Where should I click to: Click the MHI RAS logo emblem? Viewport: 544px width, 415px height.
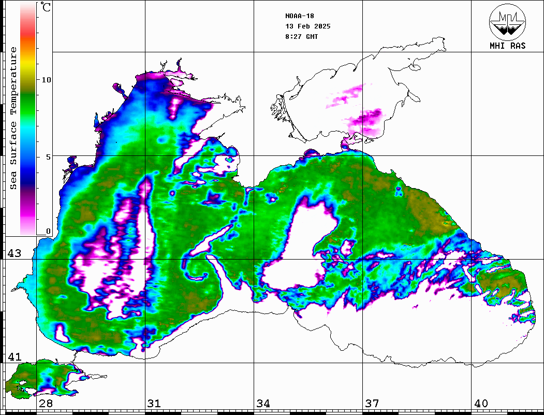[507, 22]
